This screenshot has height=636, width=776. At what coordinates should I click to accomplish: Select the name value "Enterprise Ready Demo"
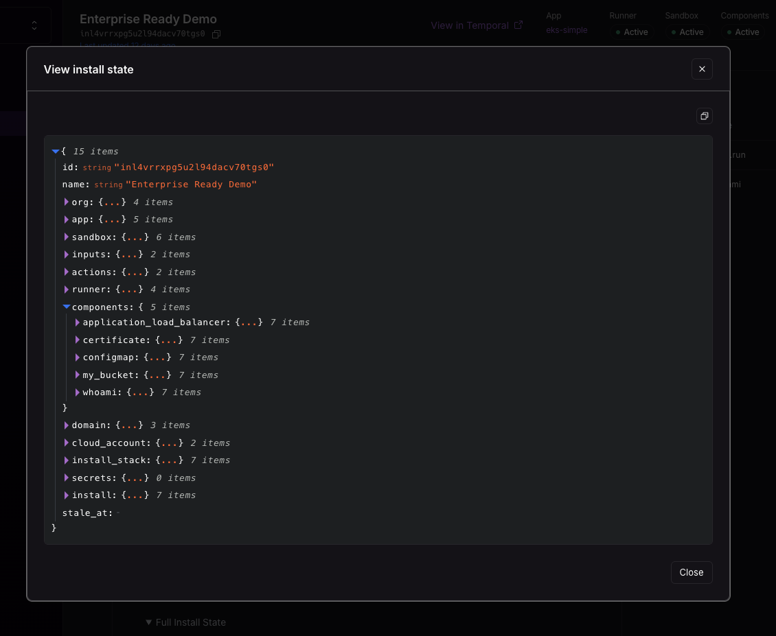click(x=191, y=185)
